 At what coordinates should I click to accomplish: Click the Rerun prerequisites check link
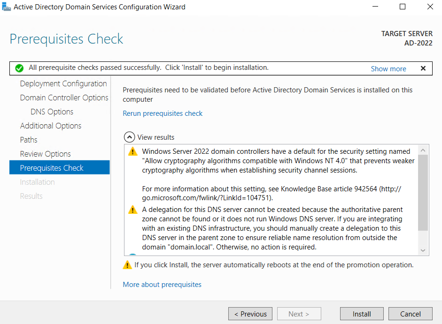(x=163, y=113)
